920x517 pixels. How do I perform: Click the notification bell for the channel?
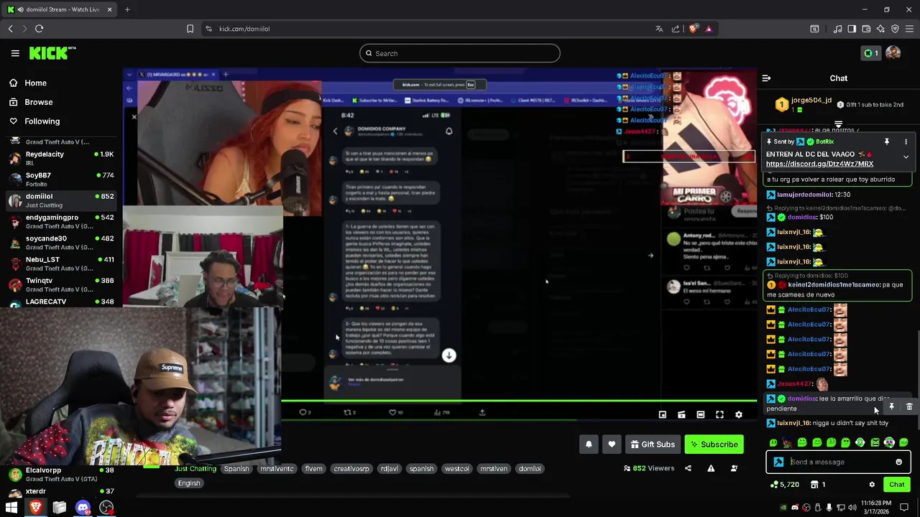[x=589, y=444]
